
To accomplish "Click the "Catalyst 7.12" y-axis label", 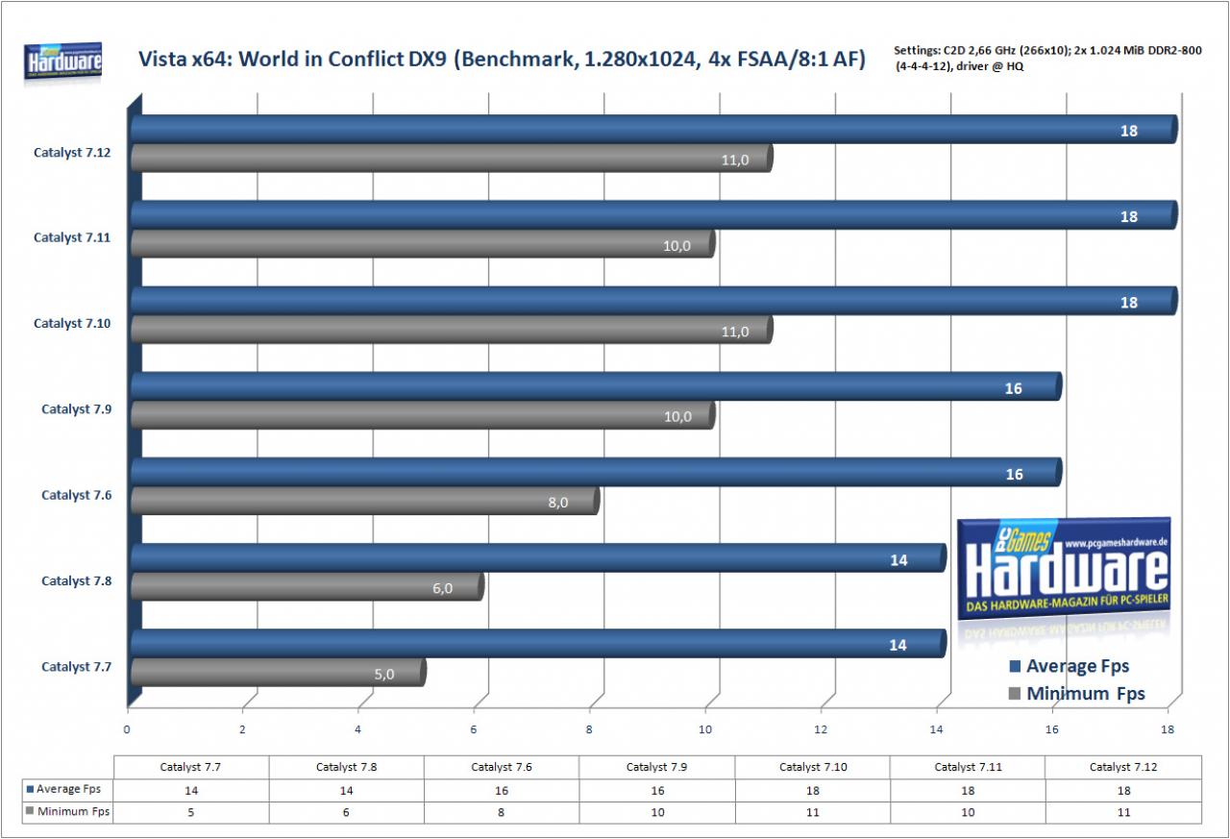I will coord(73,151).
